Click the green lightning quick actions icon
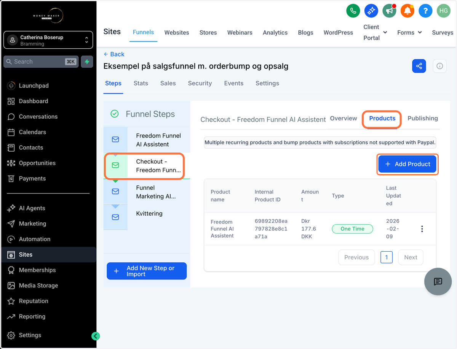Viewport: 457px width, 349px height. click(x=87, y=62)
